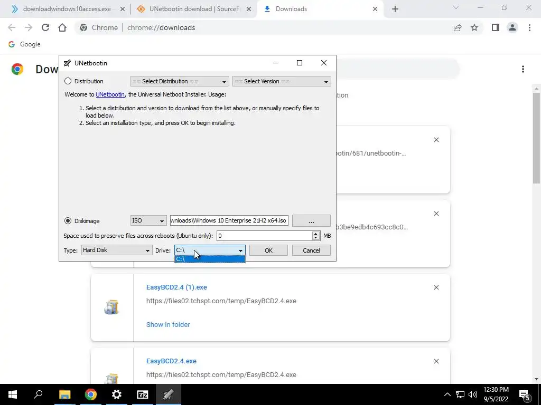
Task: Show hidden system tray icons
Action: (x=447, y=394)
